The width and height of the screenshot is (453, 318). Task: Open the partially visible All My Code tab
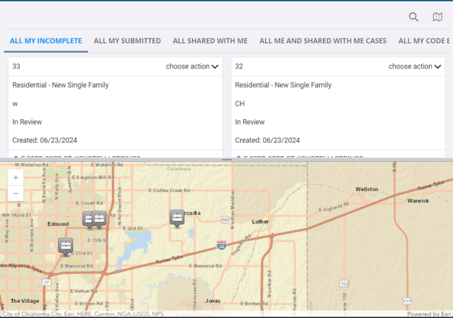coord(424,41)
